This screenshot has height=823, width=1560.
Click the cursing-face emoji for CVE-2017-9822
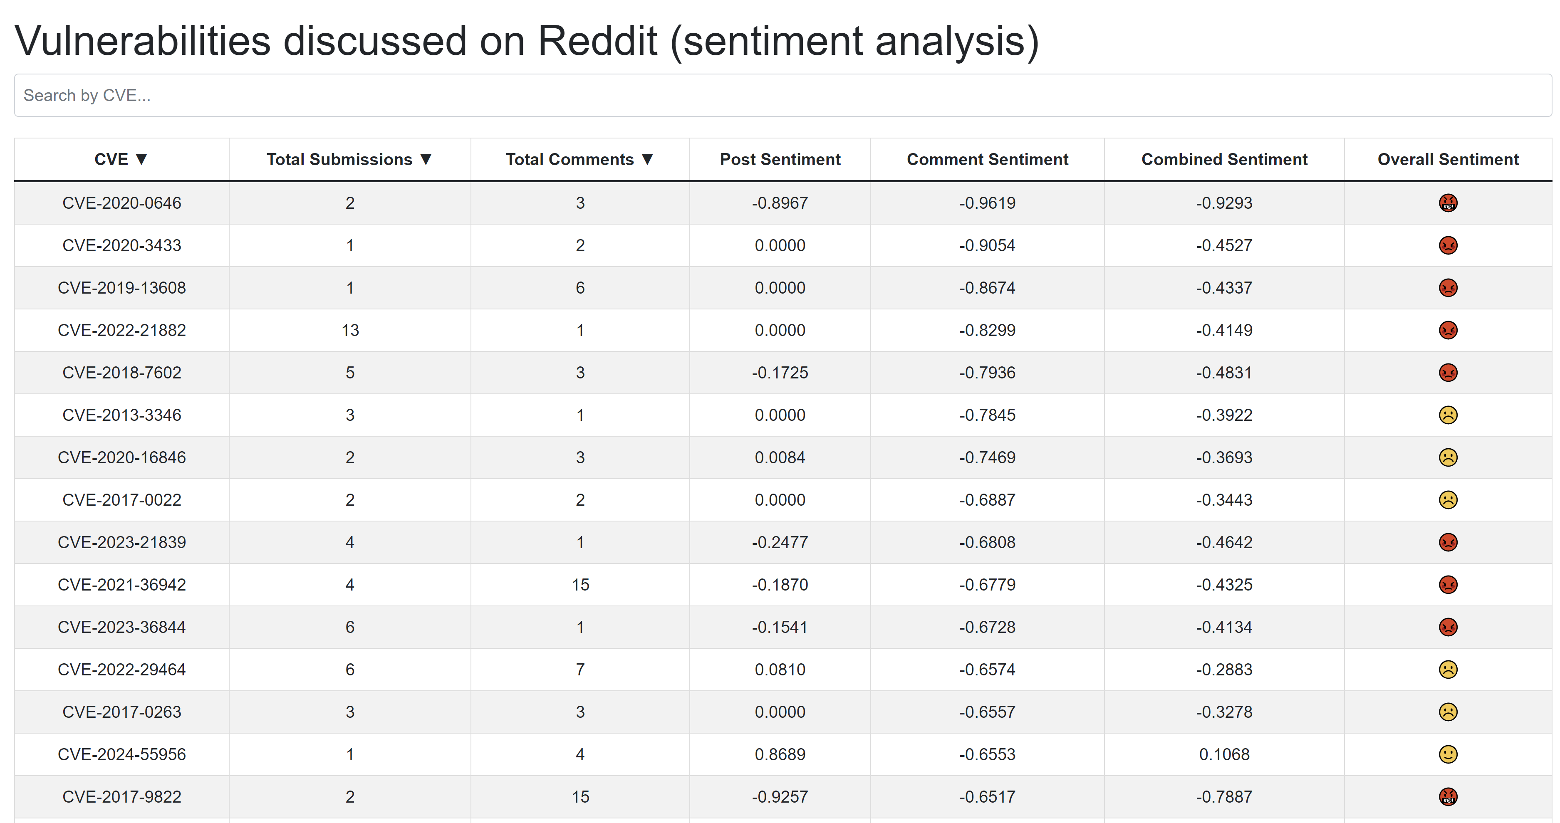tap(1447, 796)
